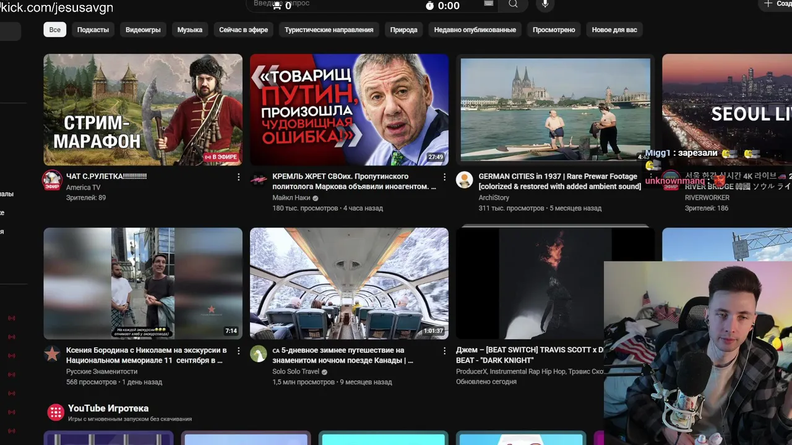Open Русские Знаменитости star avatar
This screenshot has width=792, height=445.
coord(52,354)
